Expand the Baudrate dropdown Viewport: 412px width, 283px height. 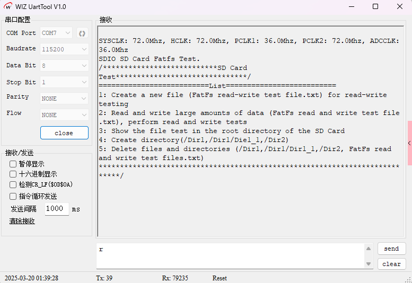click(x=64, y=49)
